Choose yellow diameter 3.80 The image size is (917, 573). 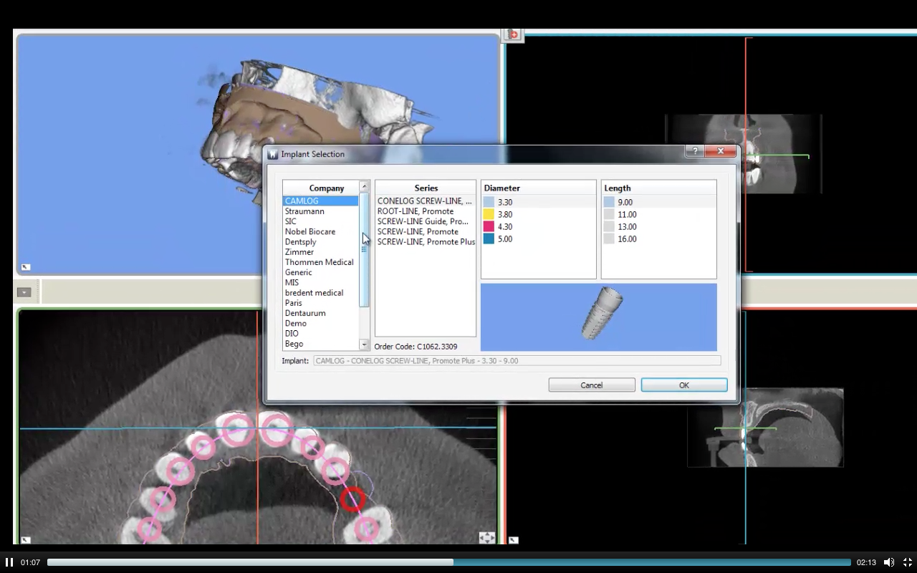539,215
